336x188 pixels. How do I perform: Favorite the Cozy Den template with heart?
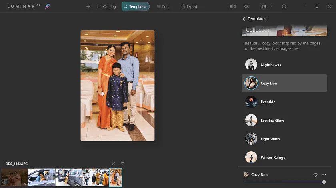315,175
